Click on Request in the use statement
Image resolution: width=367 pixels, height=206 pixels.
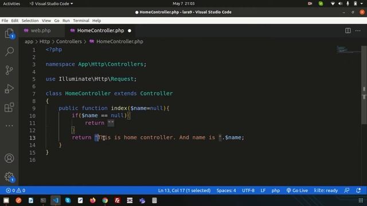(122, 79)
